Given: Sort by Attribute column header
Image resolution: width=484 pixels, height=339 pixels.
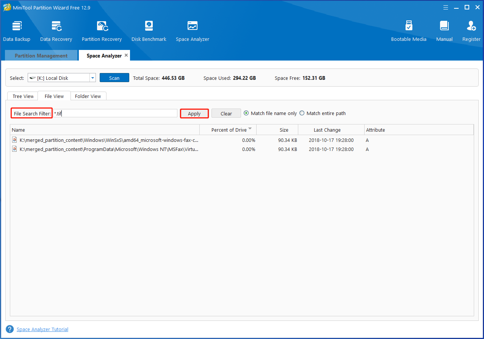Looking at the screenshot, I should (x=419, y=130).
